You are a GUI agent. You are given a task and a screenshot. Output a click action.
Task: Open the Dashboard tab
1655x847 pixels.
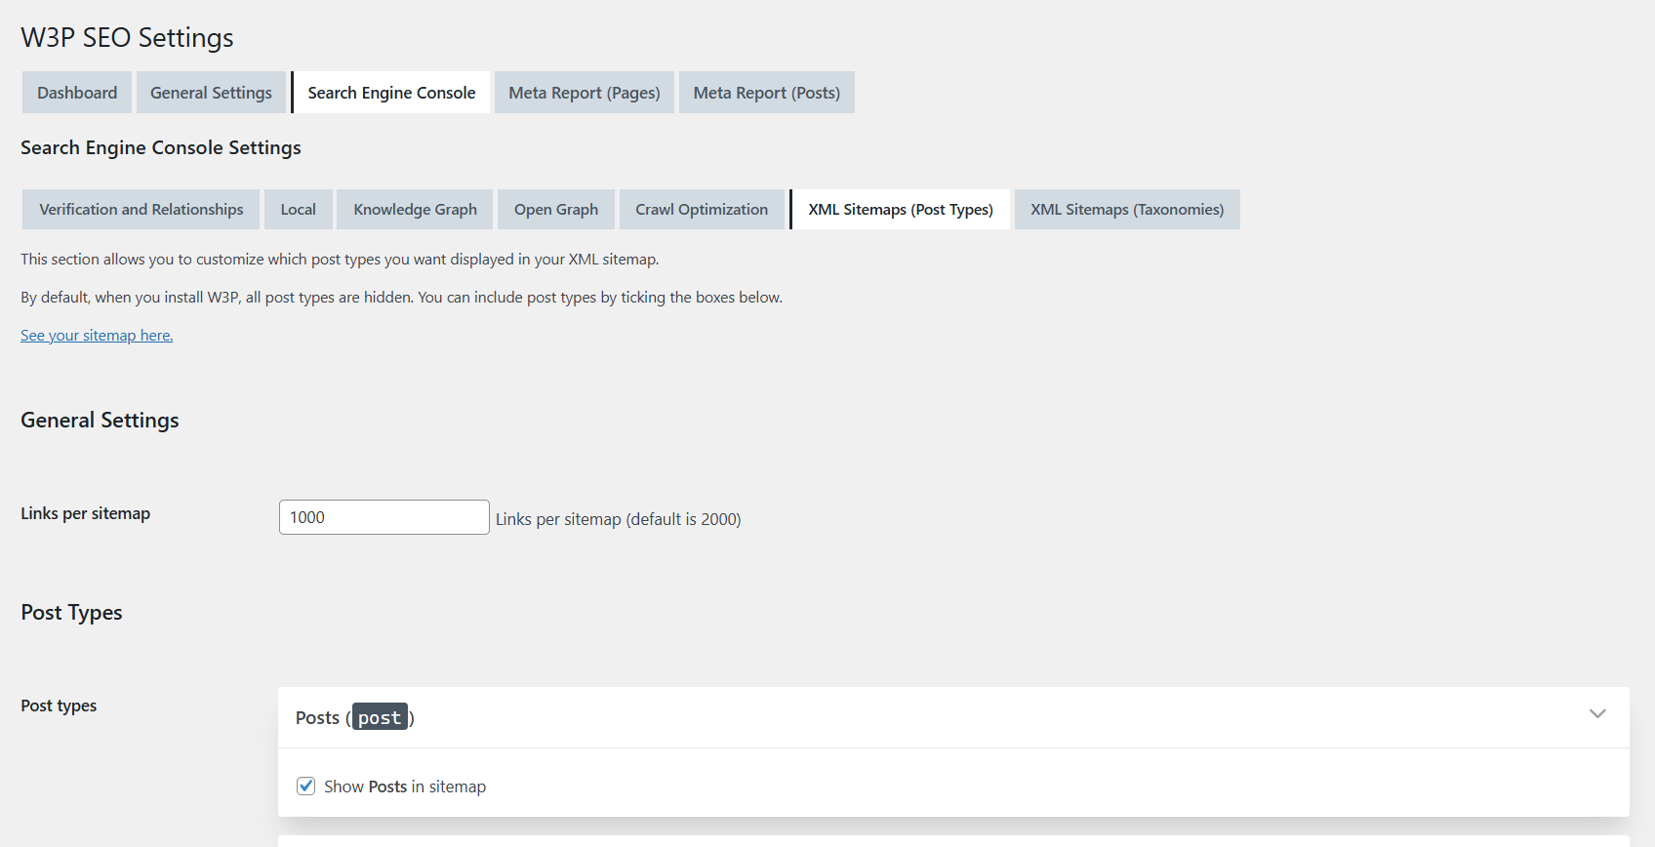[x=77, y=93]
